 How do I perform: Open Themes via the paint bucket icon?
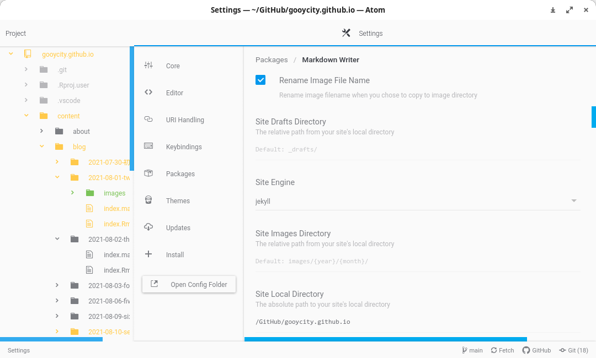[148, 200]
